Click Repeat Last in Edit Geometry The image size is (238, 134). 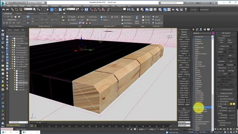226,36
